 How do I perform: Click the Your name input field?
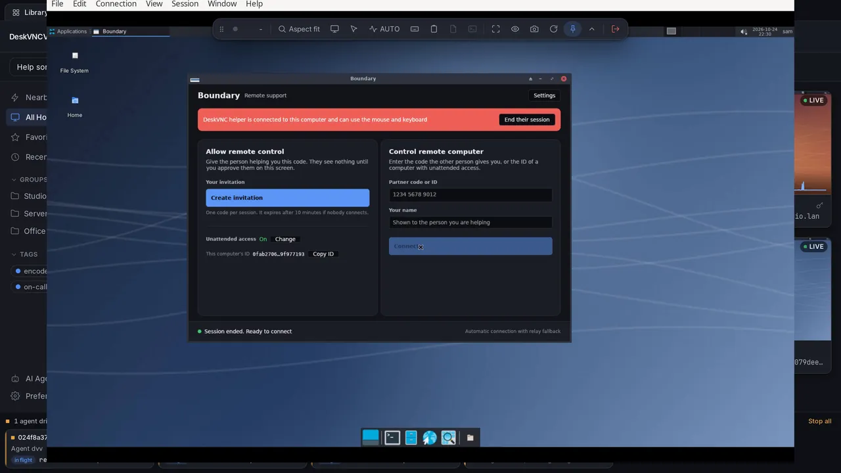[470, 222]
